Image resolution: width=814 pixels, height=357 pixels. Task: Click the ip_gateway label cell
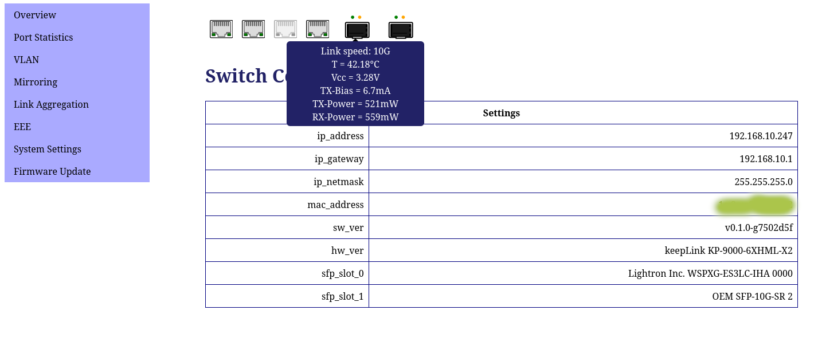point(287,159)
